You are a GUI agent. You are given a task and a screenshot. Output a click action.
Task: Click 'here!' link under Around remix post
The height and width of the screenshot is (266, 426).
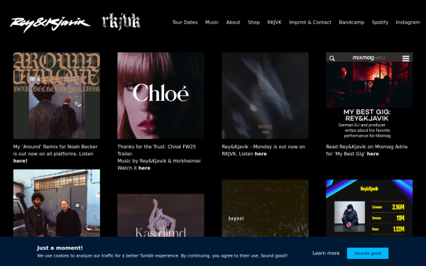coord(21,161)
